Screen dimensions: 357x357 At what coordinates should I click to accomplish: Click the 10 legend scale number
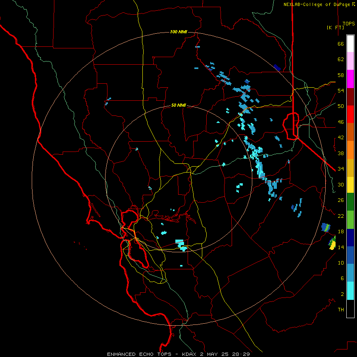[x=341, y=263]
